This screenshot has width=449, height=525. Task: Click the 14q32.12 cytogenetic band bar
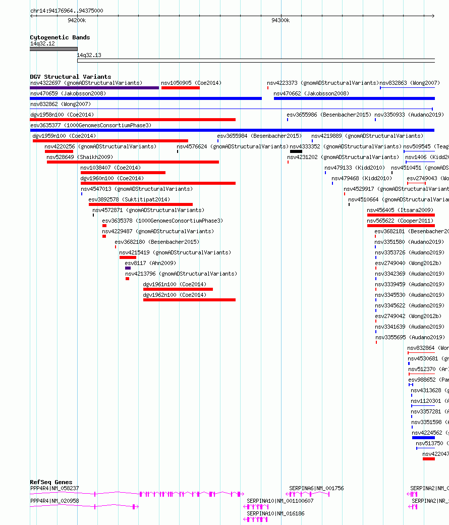pyautogui.click(x=53, y=49)
